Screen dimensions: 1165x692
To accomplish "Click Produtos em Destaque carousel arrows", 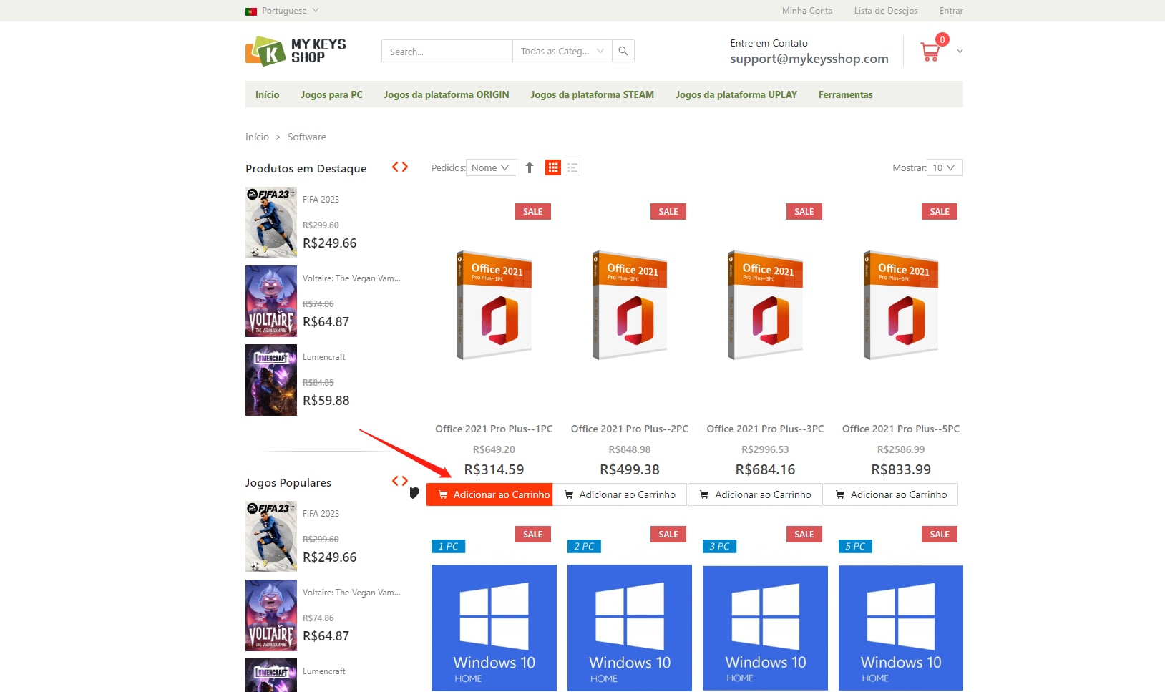I will click(400, 167).
